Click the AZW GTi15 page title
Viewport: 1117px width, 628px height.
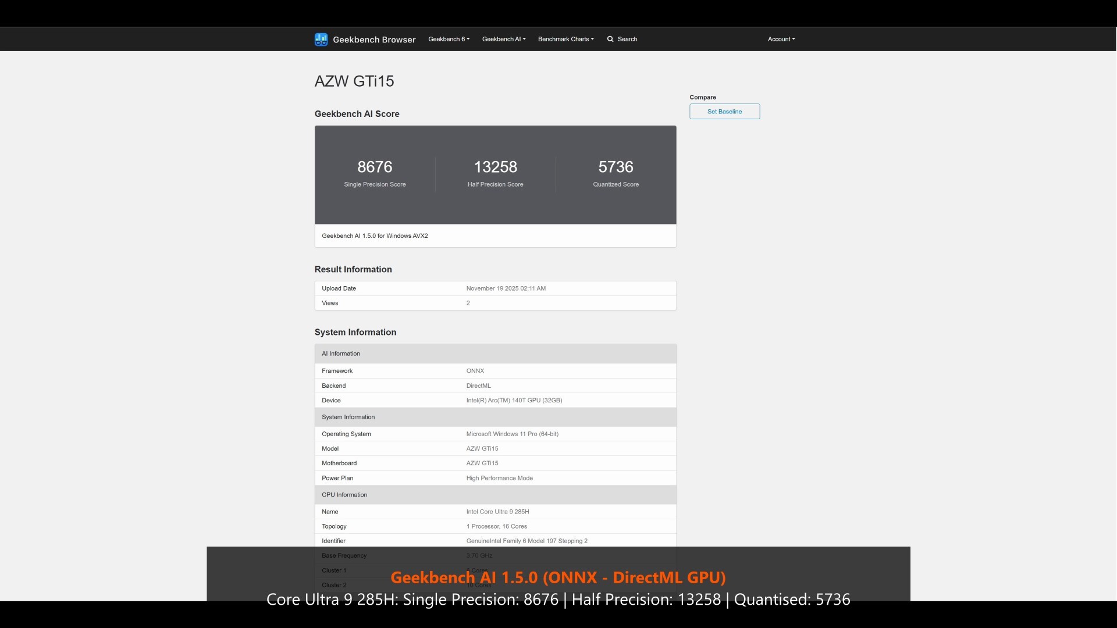(354, 81)
